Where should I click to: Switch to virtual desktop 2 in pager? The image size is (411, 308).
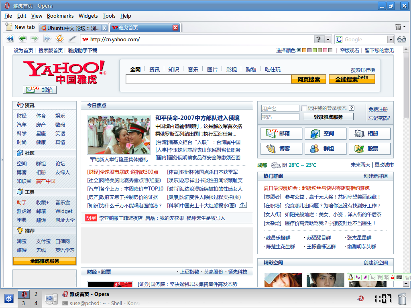click(36, 294)
